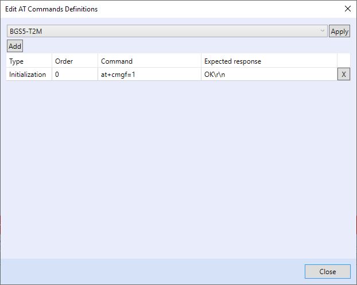Click the Order column header
Image resolution: width=357 pixels, height=285 pixels.
pyautogui.click(x=75, y=61)
